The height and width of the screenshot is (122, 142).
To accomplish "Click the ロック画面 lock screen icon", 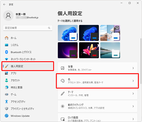I will click(x=62, y=119).
